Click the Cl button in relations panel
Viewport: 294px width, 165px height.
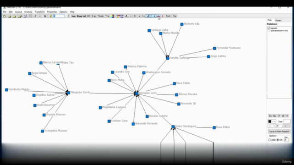279,116
